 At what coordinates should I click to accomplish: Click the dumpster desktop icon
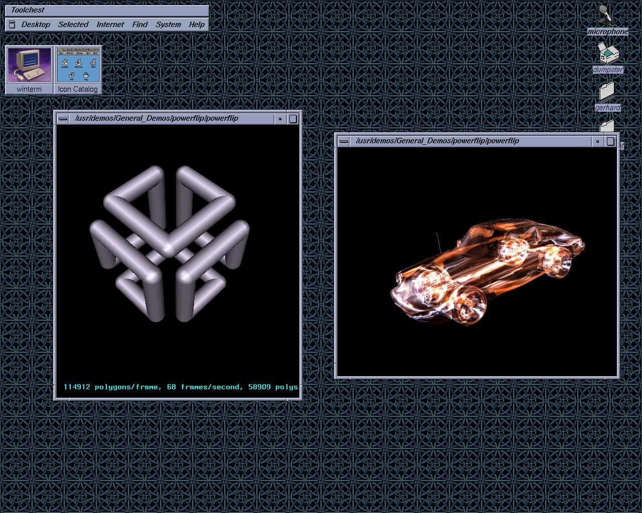608,53
